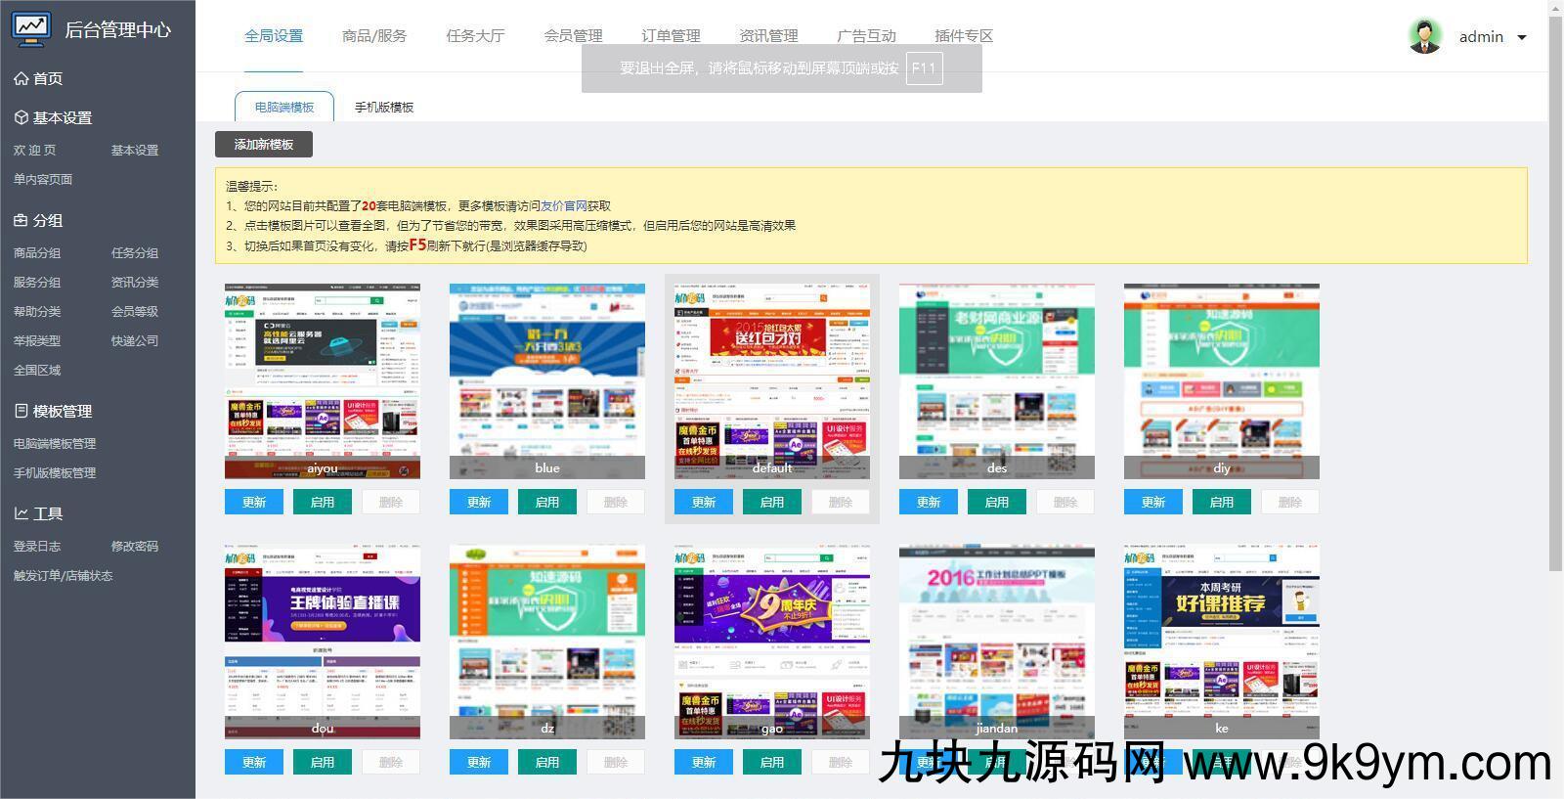Click the house icon beside 首页
The width and height of the screenshot is (1564, 799).
point(21,78)
